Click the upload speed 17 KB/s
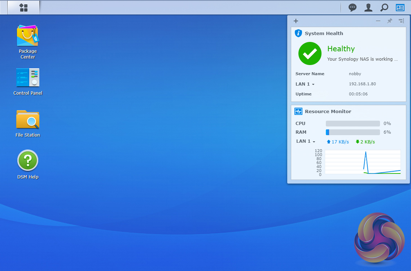411x271 pixels. (x=338, y=142)
